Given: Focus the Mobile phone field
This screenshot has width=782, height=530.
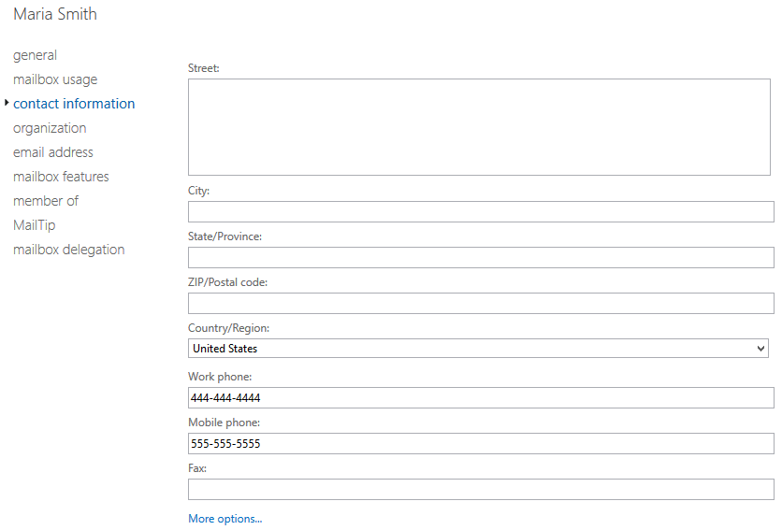Looking at the screenshot, I should pyautogui.click(x=481, y=444).
